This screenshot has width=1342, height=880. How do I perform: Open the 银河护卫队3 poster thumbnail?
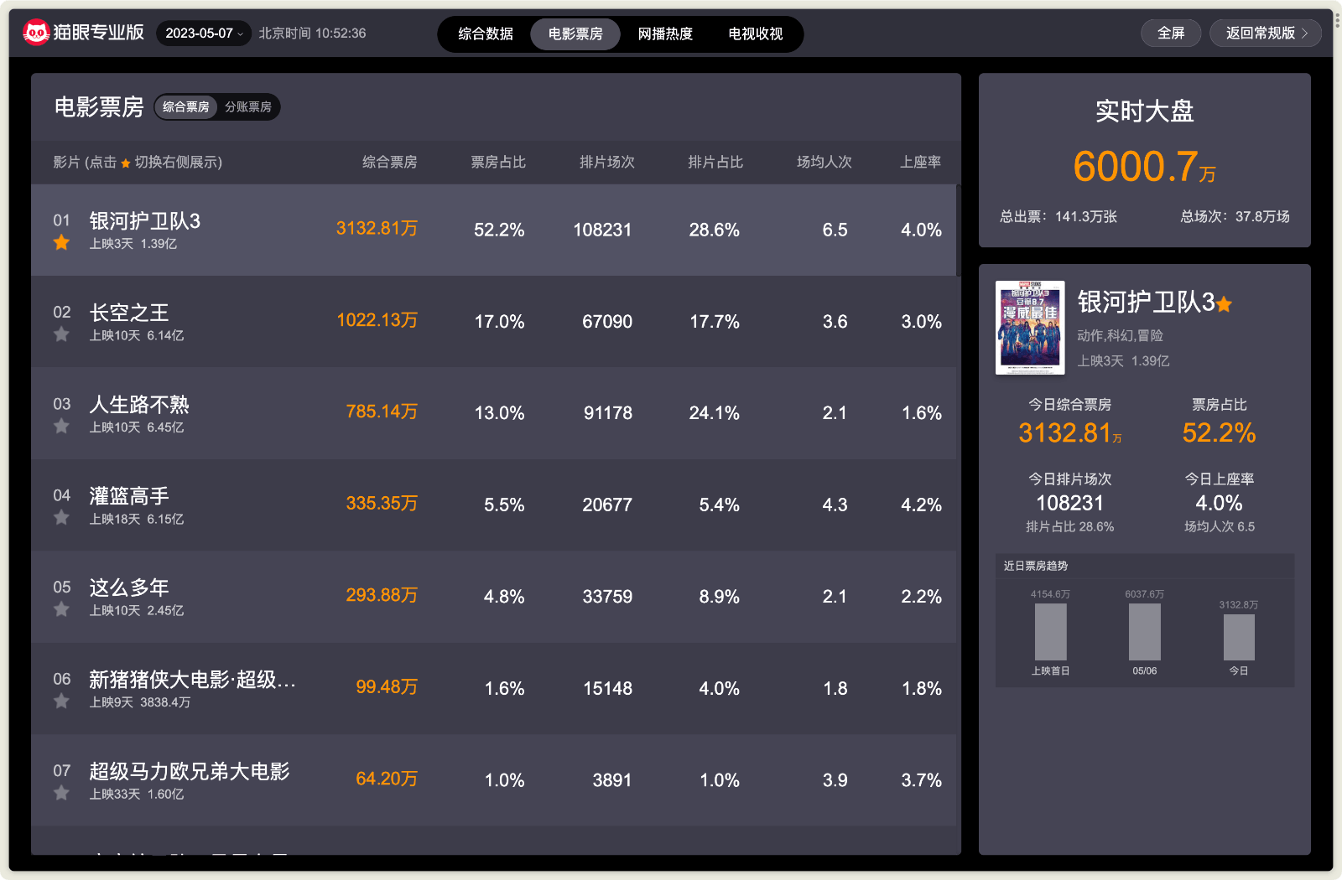click(1030, 328)
